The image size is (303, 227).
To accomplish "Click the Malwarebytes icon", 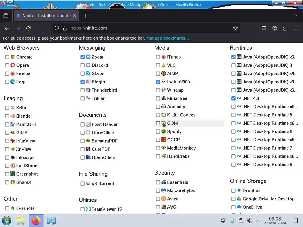I will pyautogui.click(x=163, y=191).
